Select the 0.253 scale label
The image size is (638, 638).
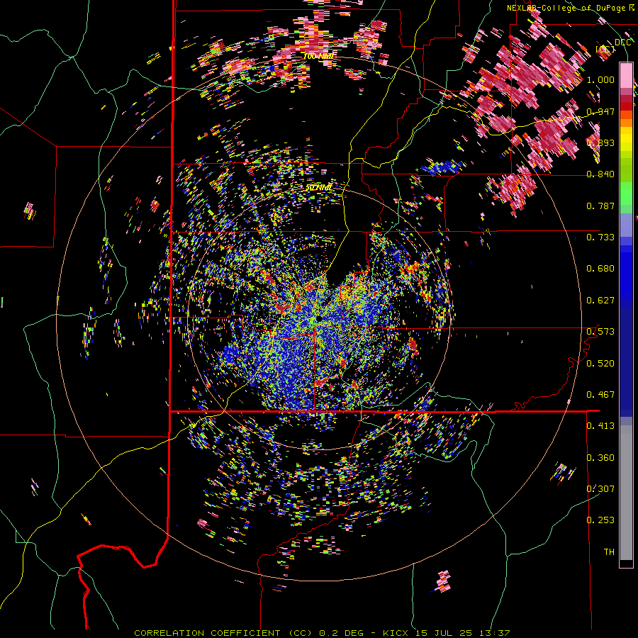(x=600, y=520)
